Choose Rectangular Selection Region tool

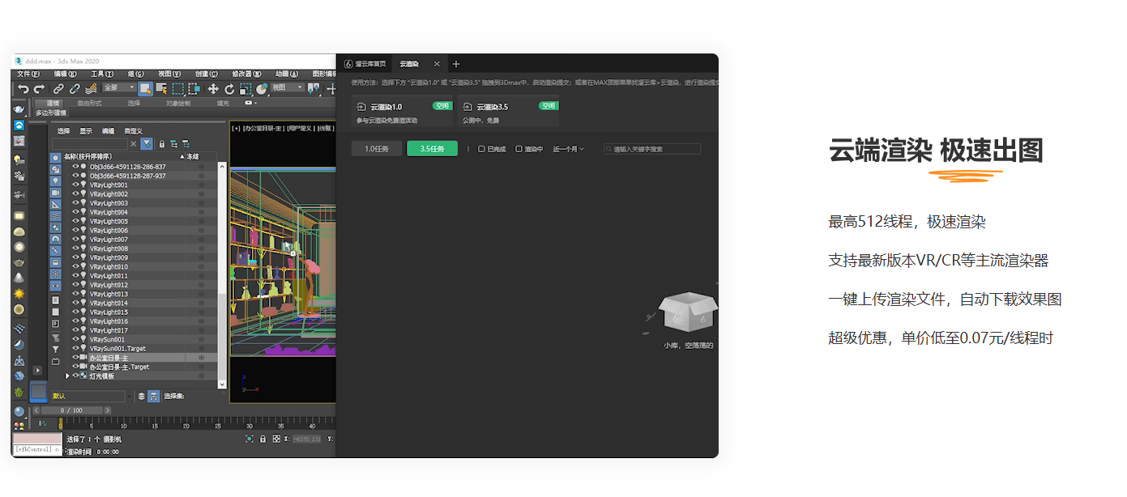click(177, 88)
